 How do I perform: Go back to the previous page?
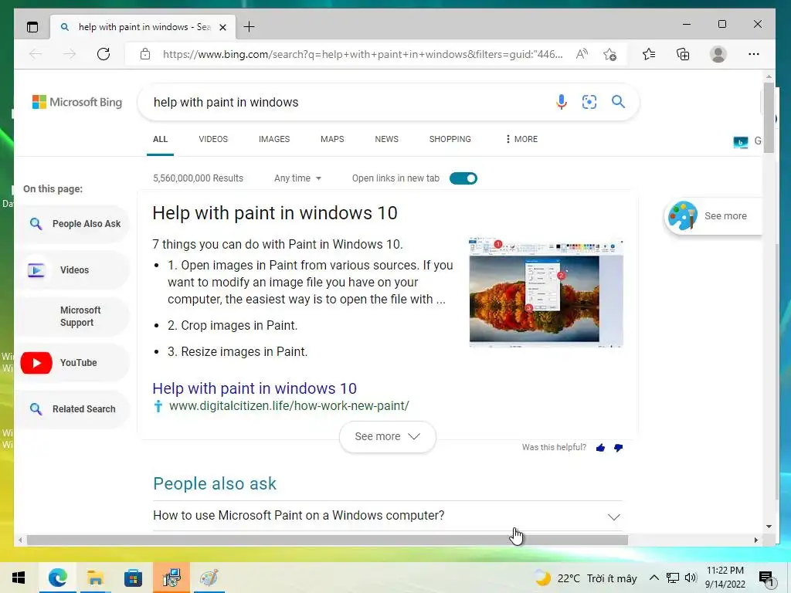(36, 54)
